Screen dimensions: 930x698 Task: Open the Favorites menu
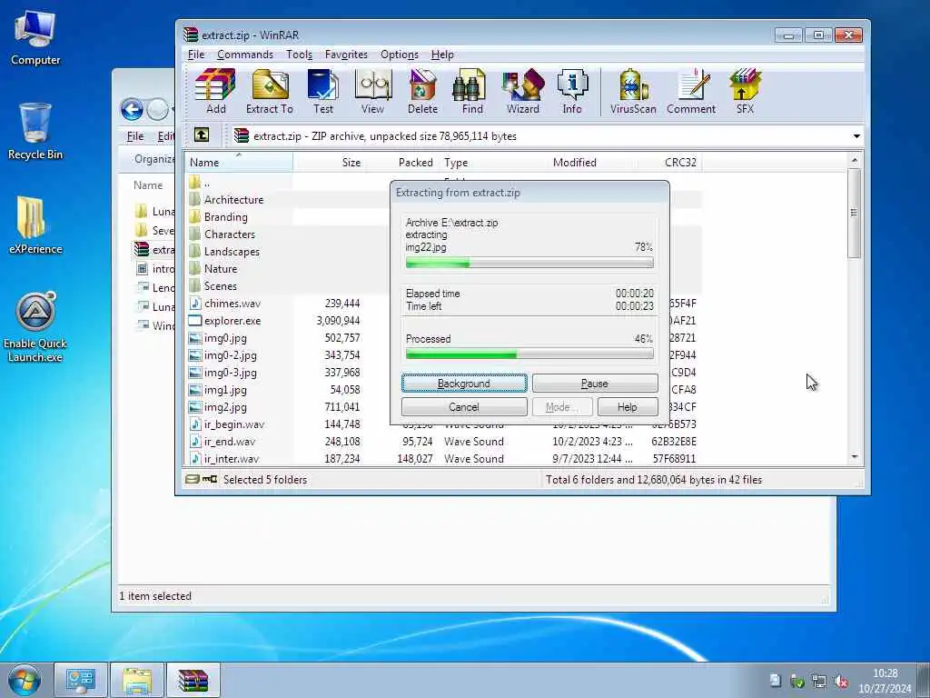coord(346,55)
